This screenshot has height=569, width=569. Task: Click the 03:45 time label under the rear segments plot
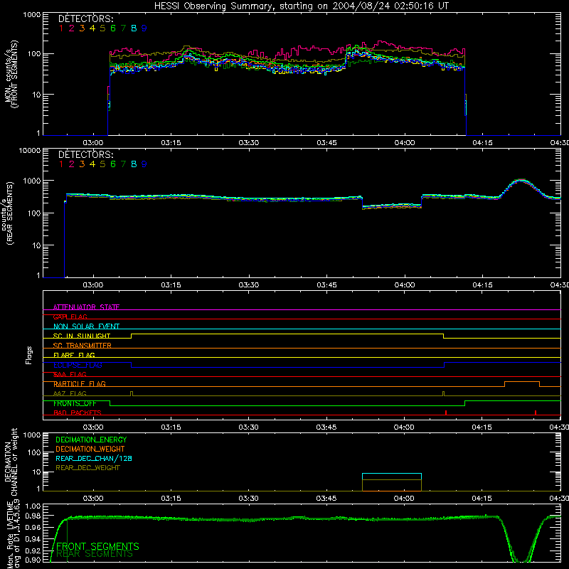(x=326, y=285)
